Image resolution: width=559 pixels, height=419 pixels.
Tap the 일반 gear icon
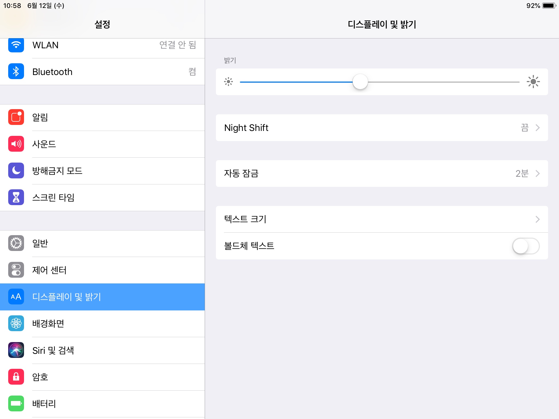click(x=16, y=243)
